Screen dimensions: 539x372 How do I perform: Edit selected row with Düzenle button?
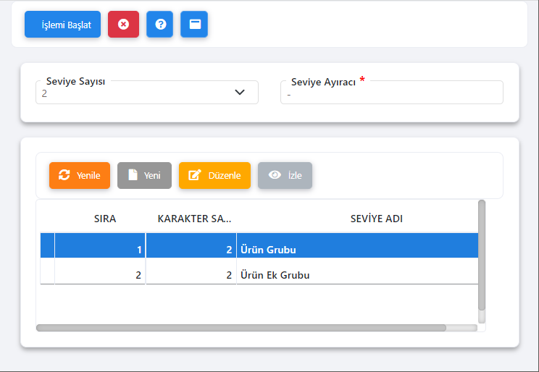215,176
